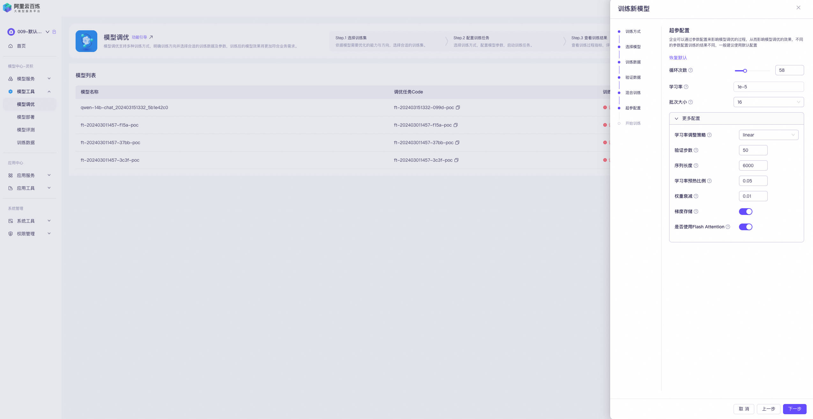Collapse the 模型工具 sidebar menu
This screenshot has height=419, width=813.
49,92
